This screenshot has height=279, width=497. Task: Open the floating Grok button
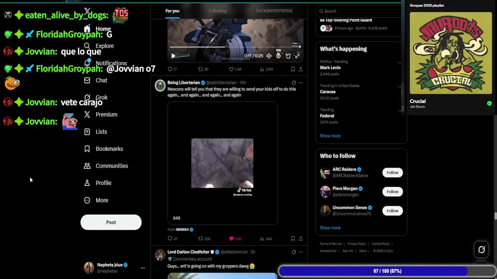[481, 250]
